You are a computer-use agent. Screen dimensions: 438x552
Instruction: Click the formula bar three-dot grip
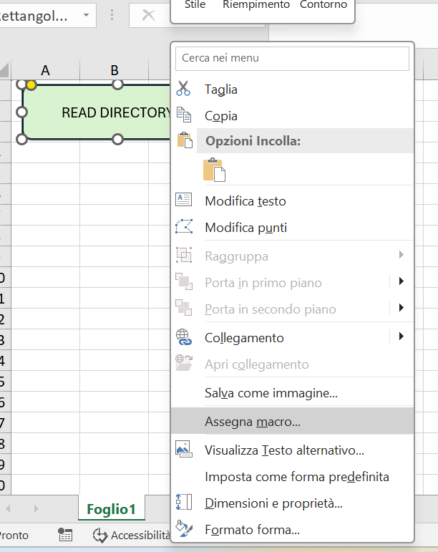(x=112, y=15)
